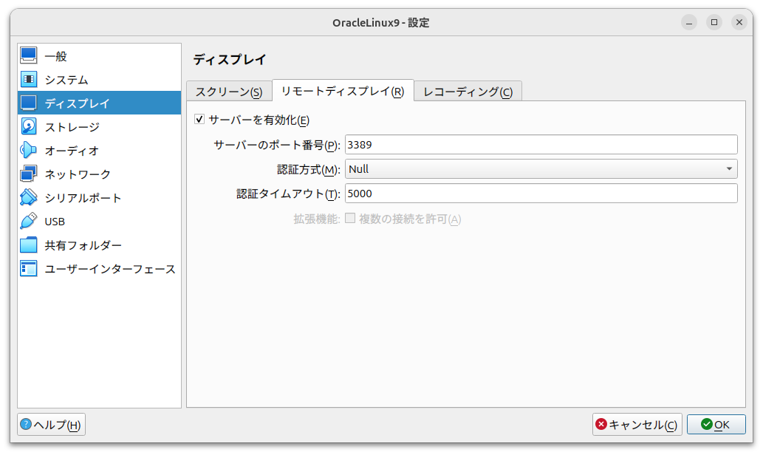Screen dimensions: 763x455
Task: Select ユーザーインターフェース label in sidebar
Action: [x=110, y=269]
